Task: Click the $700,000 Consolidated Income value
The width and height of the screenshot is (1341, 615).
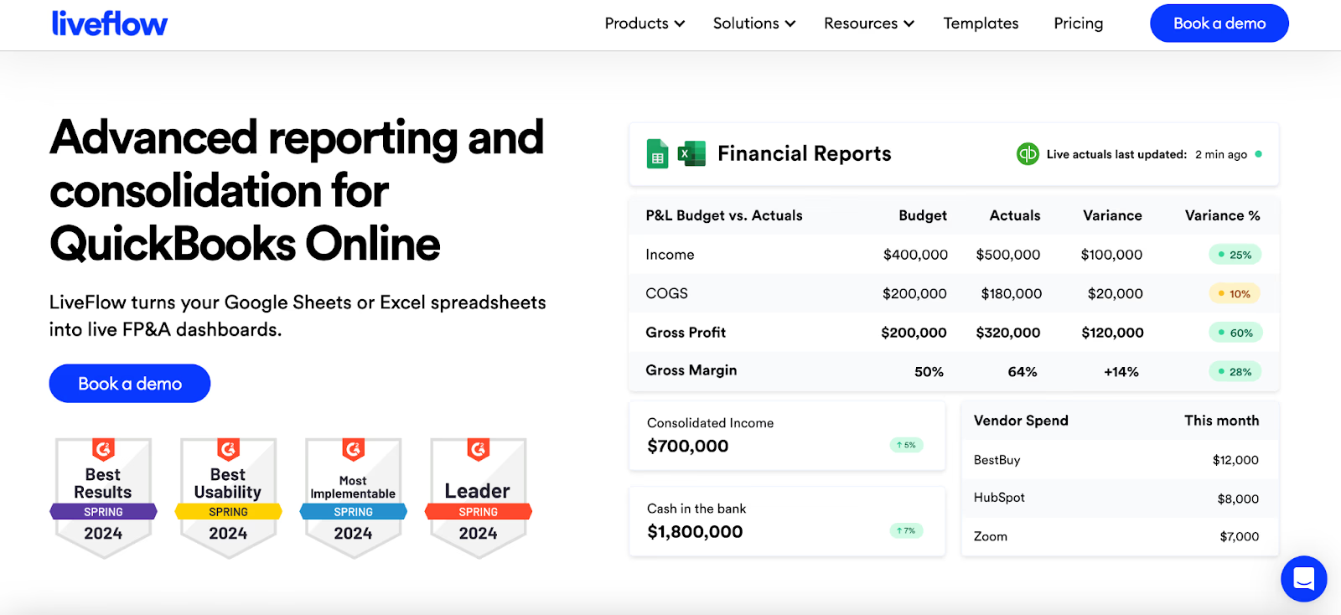Action: pyautogui.click(x=687, y=447)
